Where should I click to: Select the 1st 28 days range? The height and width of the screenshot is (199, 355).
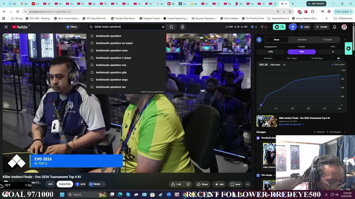tap(317, 58)
